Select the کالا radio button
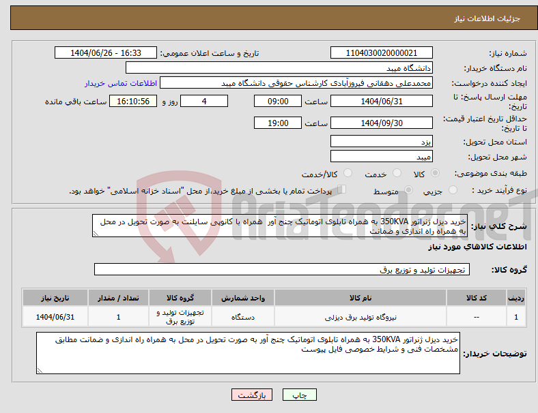The height and width of the screenshot is (413, 538). 435,173
